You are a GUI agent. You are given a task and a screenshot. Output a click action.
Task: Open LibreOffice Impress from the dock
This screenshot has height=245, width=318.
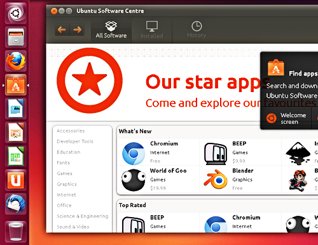click(16, 133)
